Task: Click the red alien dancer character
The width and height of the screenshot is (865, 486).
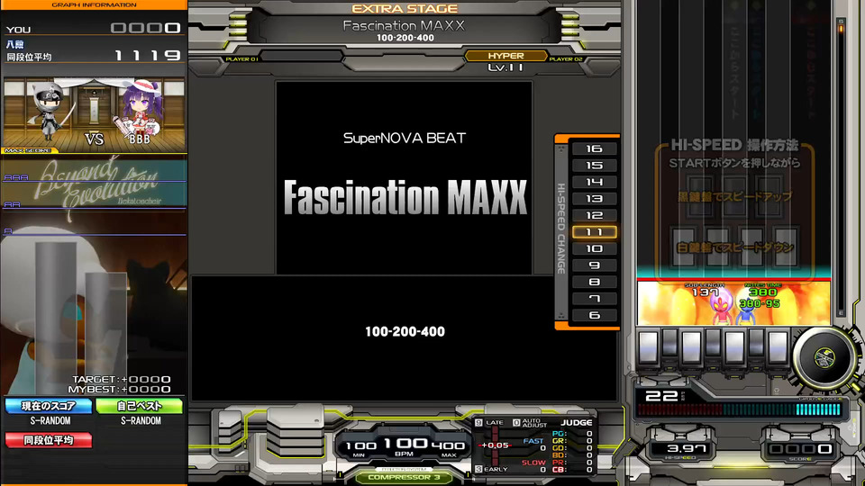Action: tap(722, 309)
